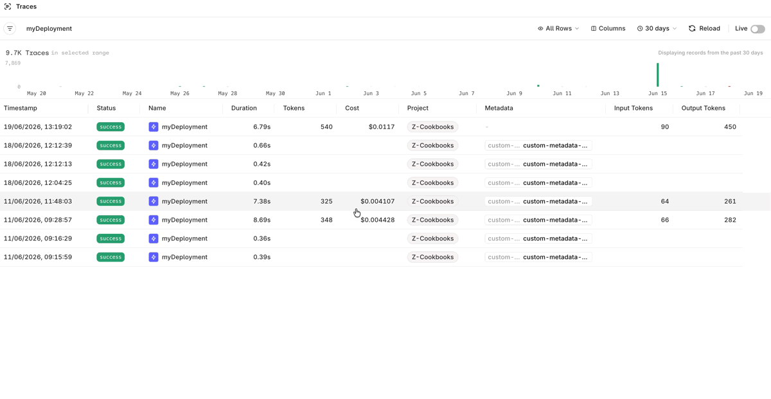Viewport: 771px width, 399px height.
Task: Click success badge in 19/06 13:19:02 row
Action: pos(111,127)
